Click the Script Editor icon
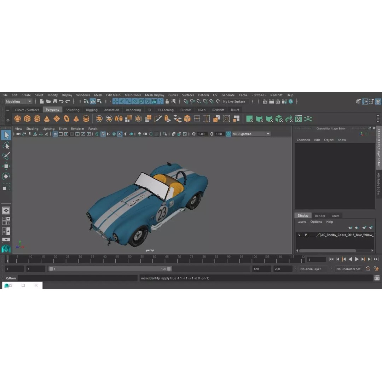382x382 pixels. pyautogui.click(x=377, y=278)
